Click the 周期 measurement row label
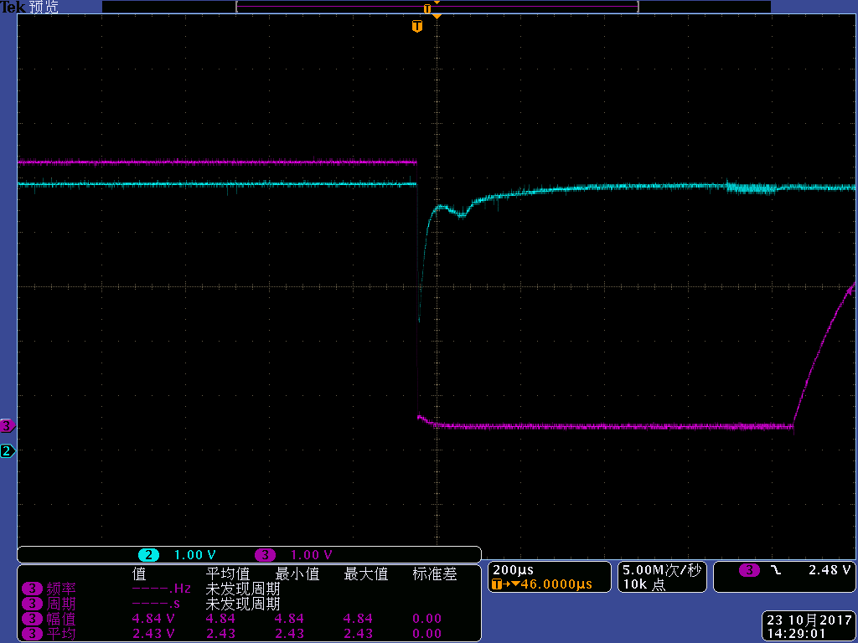The height and width of the screenshot is (643, 858). click(x=60, y=604)
